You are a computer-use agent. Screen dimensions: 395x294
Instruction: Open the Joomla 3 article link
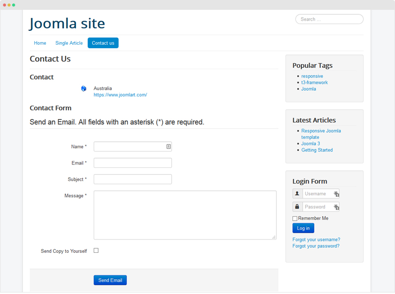pyautogui.click(x=311, y=144)
